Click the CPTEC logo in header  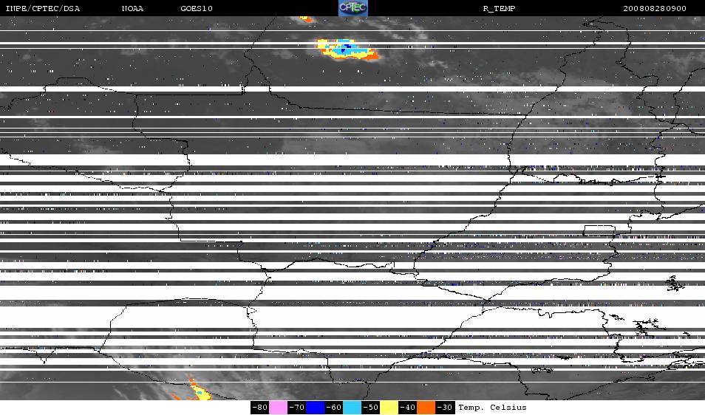[353, 8]
